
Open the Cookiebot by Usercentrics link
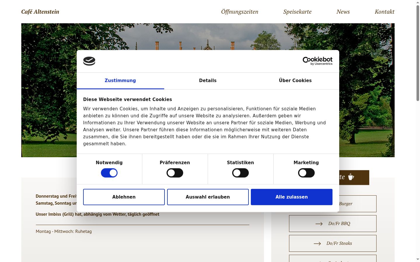(x=317, y=61)
